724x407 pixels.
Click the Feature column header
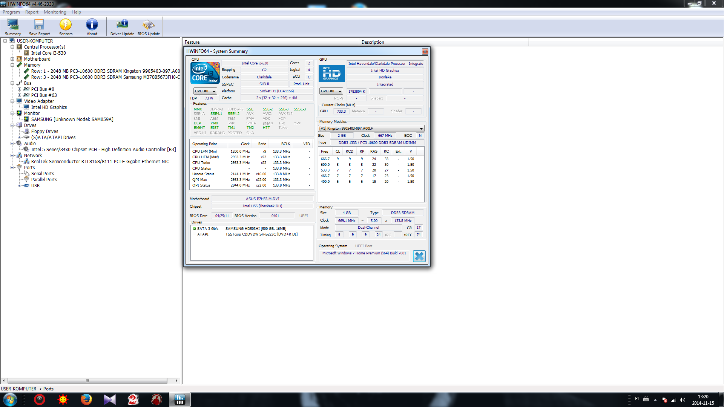[x=271, y=42]
